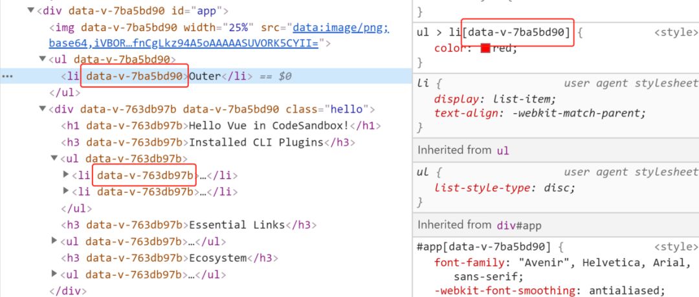The width and height of the screenshot is (699, 297).
Task: Collapse the div with class hello
Action: (x=43, y=109)
